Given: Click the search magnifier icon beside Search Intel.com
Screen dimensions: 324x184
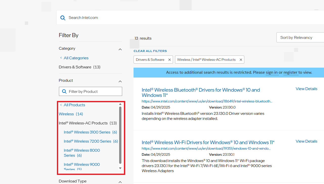Looking at the screenshot, I should pyautogui.click(x=63, y=18).
